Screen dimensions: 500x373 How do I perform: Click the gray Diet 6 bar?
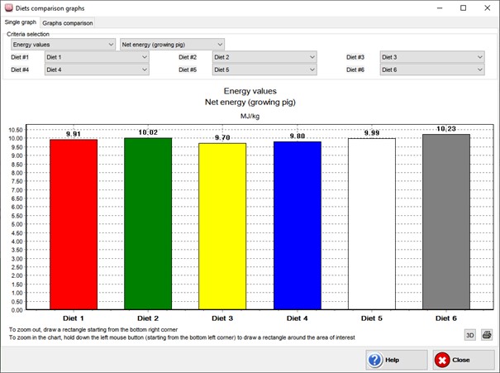click(446, 222)
